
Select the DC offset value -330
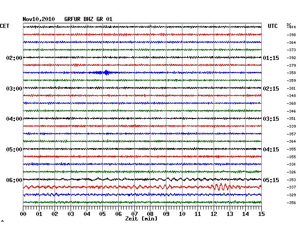[x=291, y=164]
